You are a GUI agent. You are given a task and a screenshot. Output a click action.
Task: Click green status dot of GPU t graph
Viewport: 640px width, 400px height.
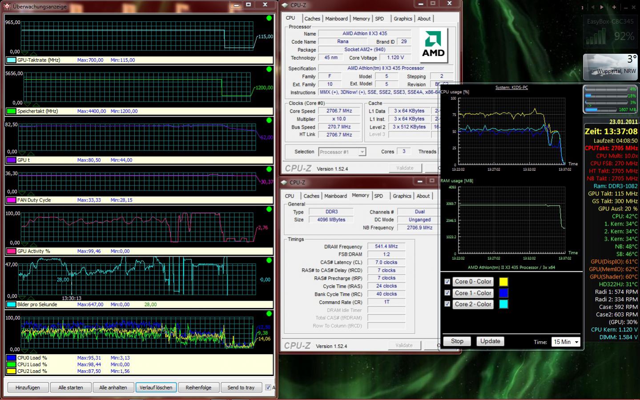[x=269, y=121]
